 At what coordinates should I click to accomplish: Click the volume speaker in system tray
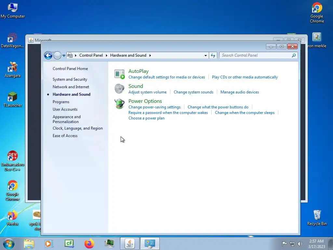tap(300, 244)
